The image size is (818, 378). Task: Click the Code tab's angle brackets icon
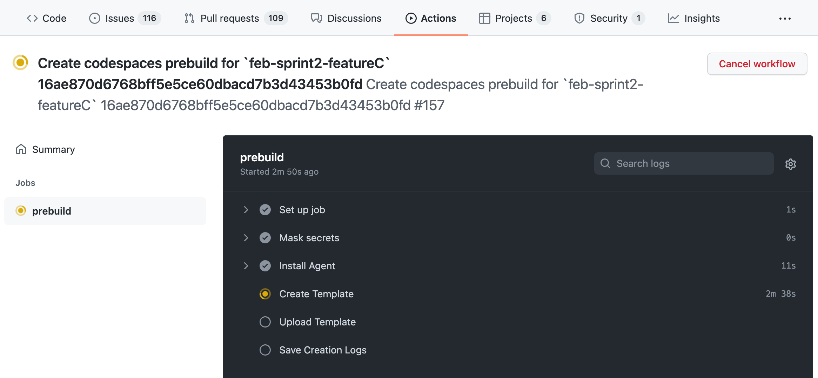click(x=32, y=18)
